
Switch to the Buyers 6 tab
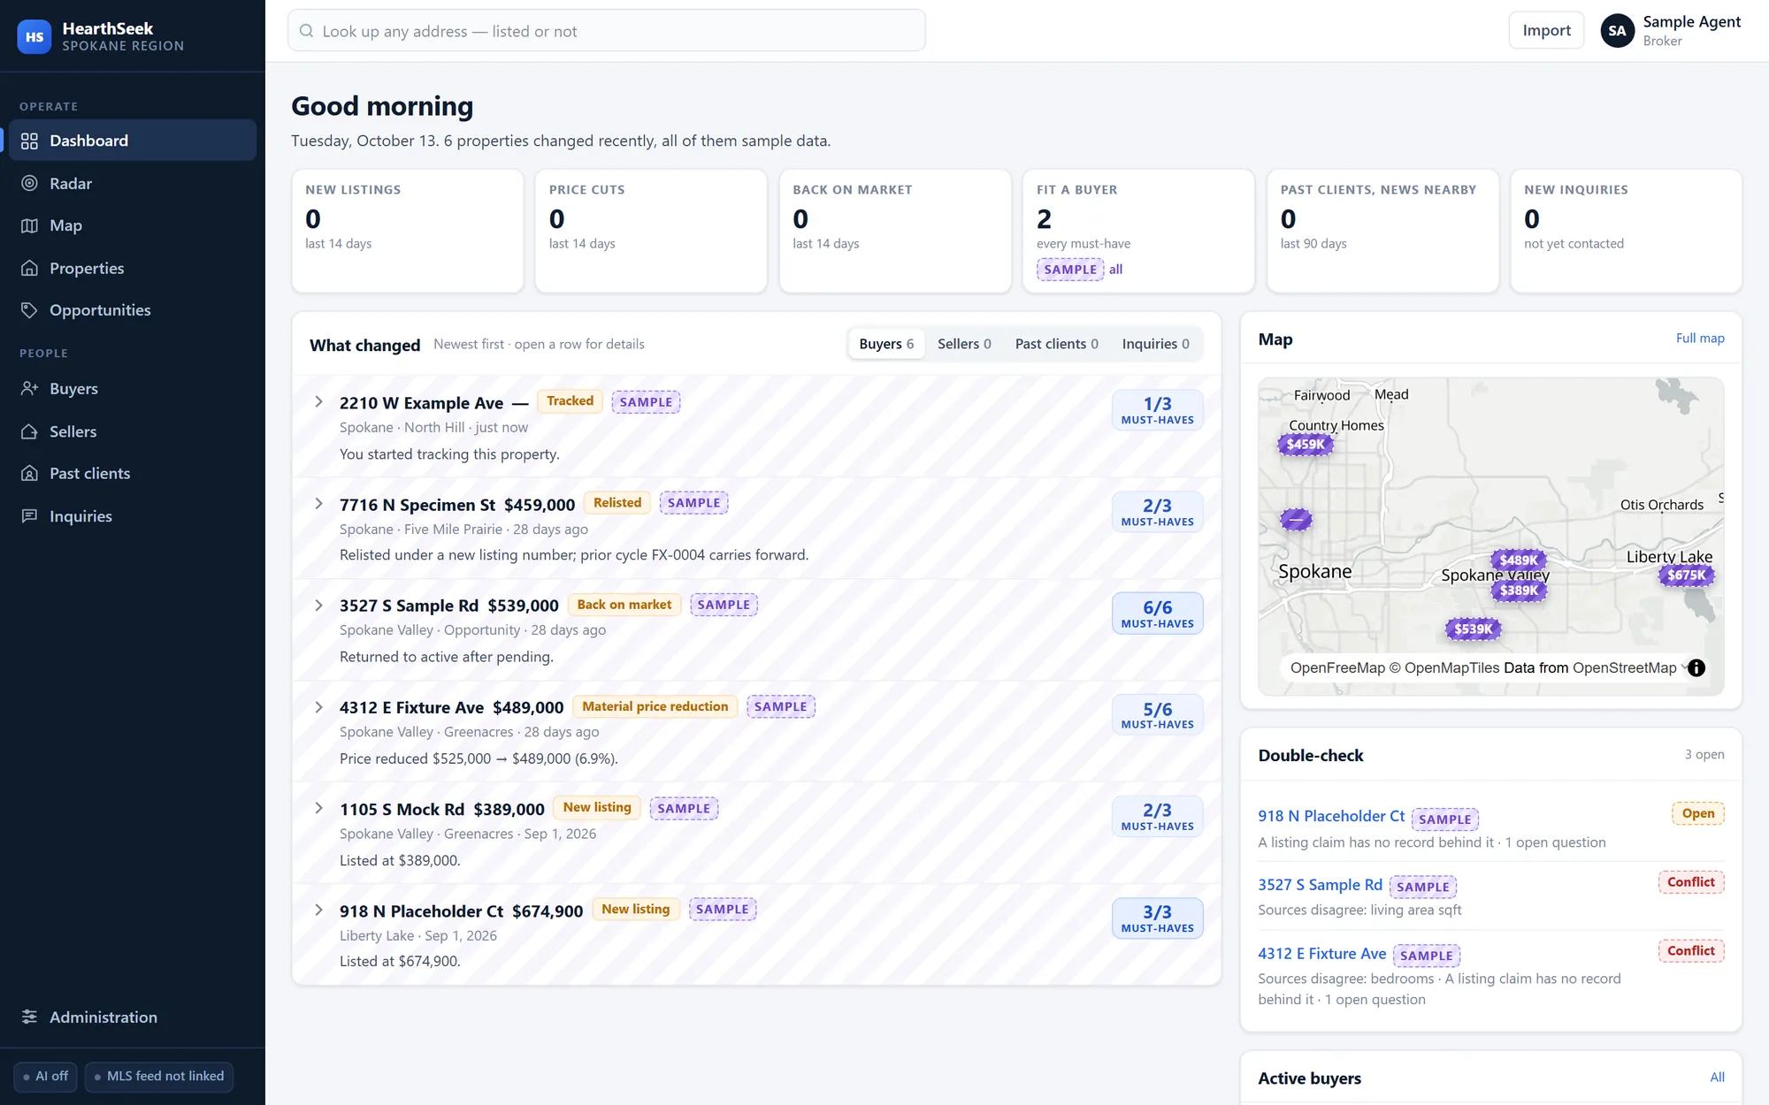(x=886, y=344)
